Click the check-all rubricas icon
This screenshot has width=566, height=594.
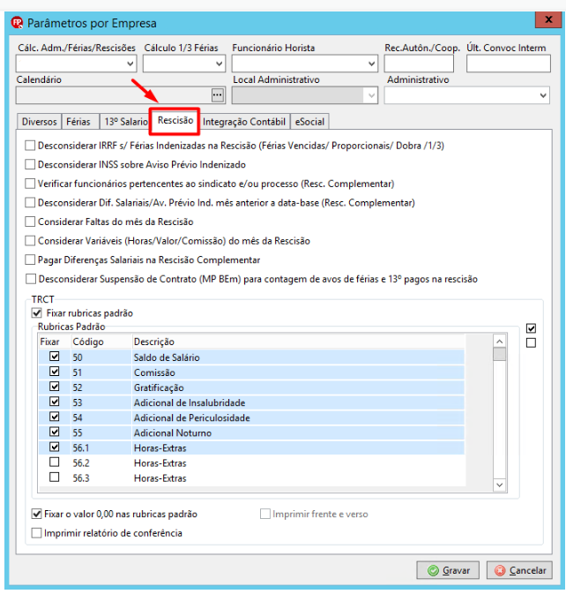click(x=531, y=328)
